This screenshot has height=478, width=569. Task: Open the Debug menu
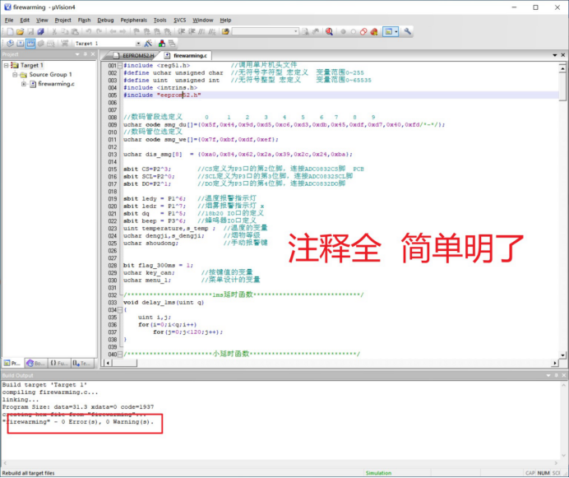coord(105,20)
